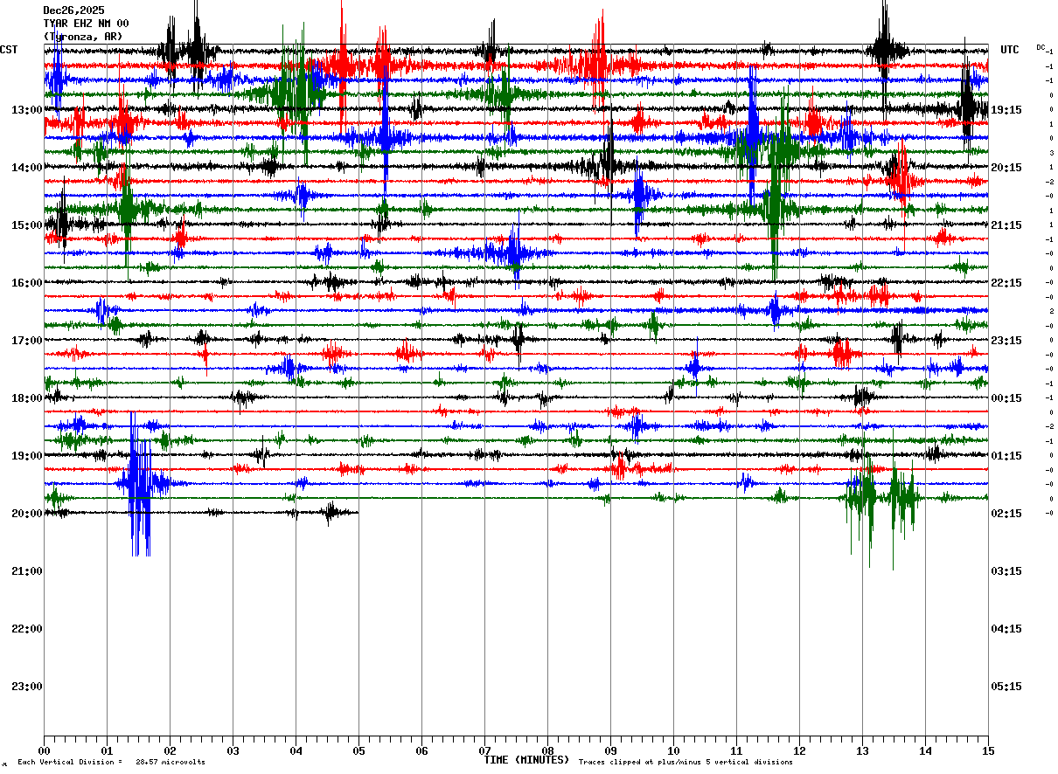Click minute tick label 09
The image size is (1058, 774).
[610, 751]
